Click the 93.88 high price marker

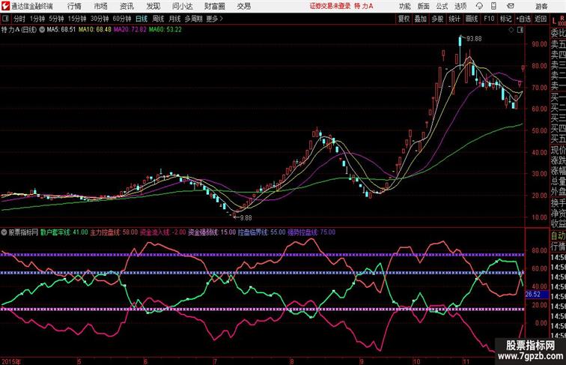474,39
